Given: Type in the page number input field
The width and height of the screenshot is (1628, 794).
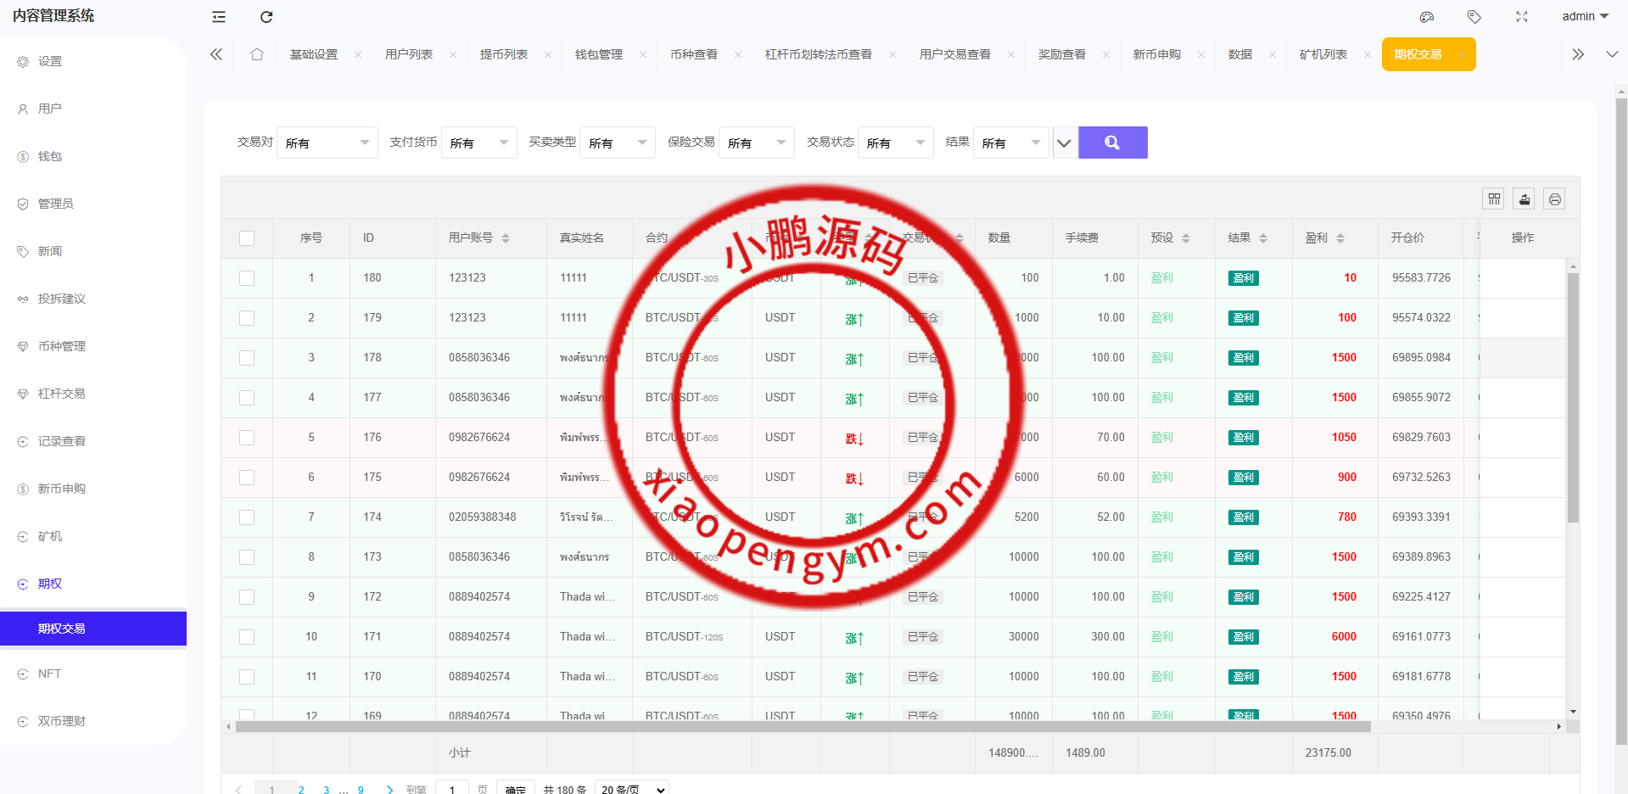Looking at the screenshot, I should [x=452, y=789].
